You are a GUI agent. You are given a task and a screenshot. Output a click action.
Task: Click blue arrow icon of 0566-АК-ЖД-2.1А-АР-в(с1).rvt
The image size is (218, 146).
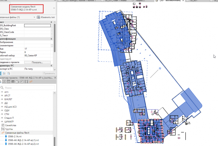click(6, 140)
